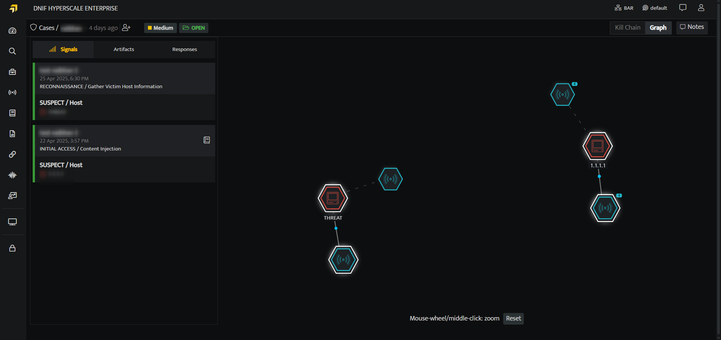Open the briefcase cases sidebar icon
This screenshot has height=340, width=721.
12,72
